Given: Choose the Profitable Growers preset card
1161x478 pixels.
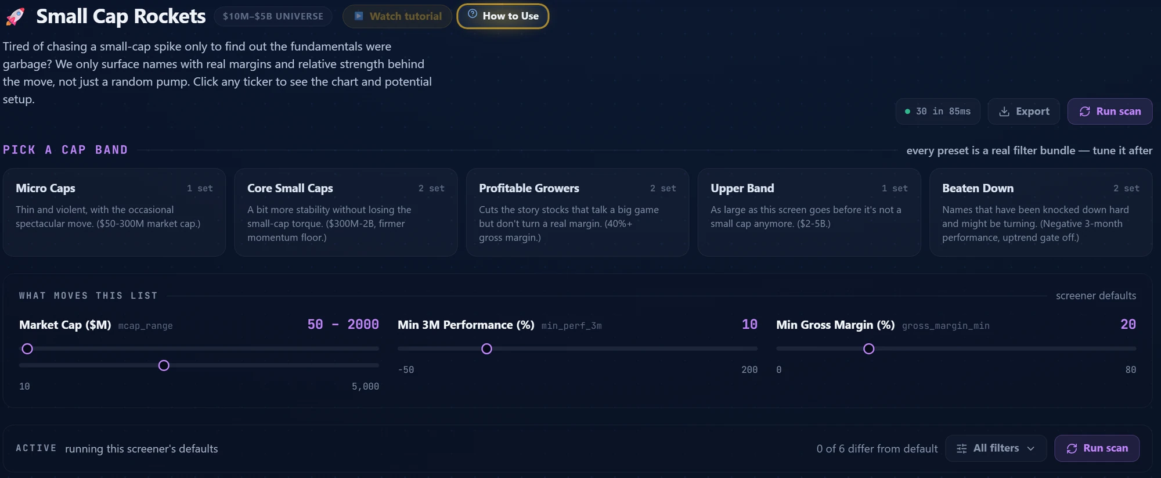Looking at the screenshot, I should point(578,213).
